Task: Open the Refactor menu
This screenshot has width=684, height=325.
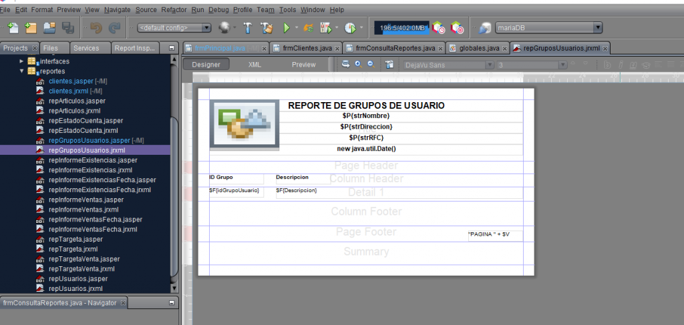Action: [174, 10]
